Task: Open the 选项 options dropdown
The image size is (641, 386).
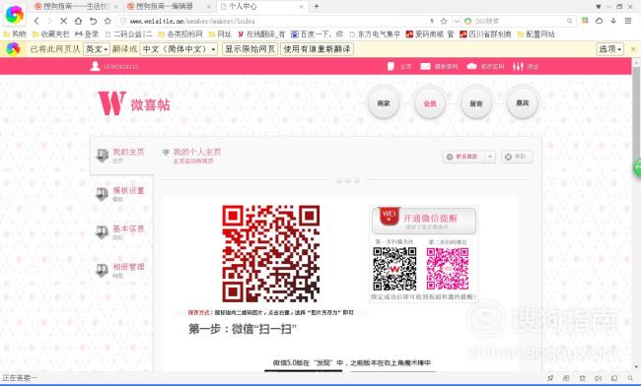Action: coord(609,49)
